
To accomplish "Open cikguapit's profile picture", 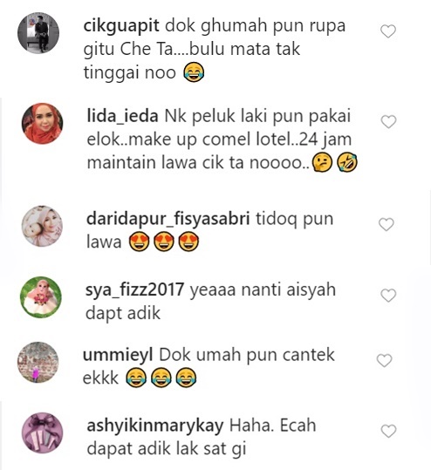I will (38, 33).
